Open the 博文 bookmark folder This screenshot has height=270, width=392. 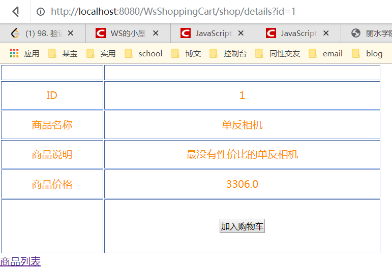(186, 53)
